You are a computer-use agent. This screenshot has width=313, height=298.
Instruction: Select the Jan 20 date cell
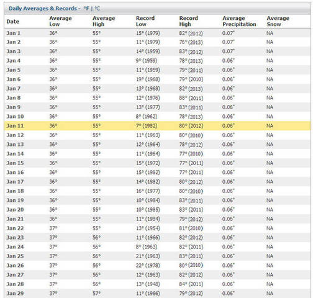coord(15,210)
